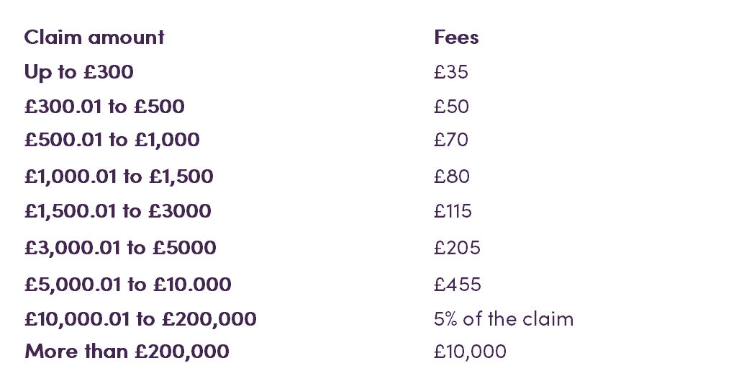Click the £70 fee value
This screenshot has width=744, height=389.
(x=450, y=140)
